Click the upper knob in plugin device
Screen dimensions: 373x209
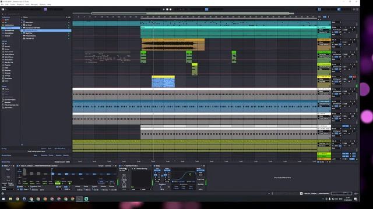point(124,178)
